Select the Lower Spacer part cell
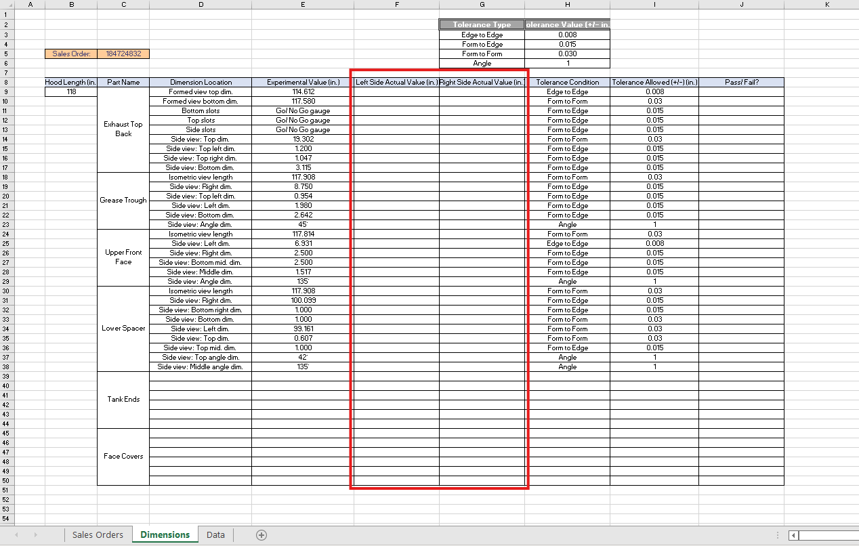This screenshot has height=546, width=859. tap(123, 329)
